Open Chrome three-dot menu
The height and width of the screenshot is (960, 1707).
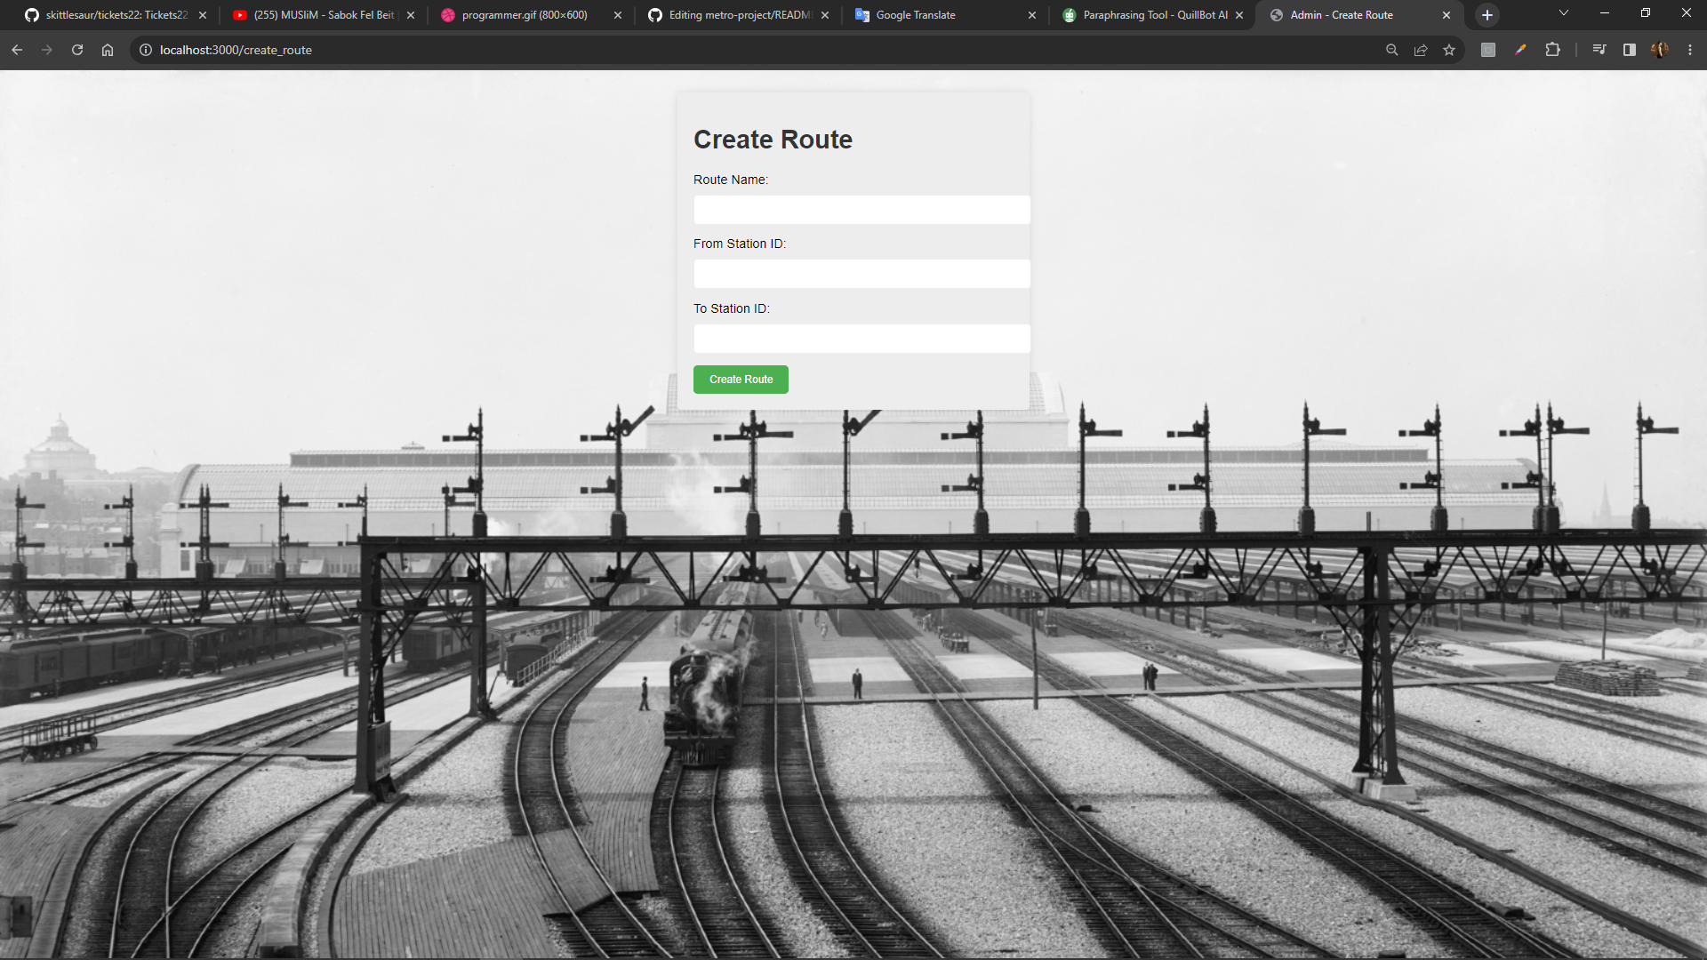1690,50
